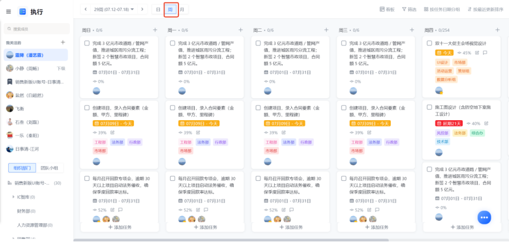This screenshot has height=242, width=509.
Task: Go to the next week using the right arrow
Action: [142, 9]
